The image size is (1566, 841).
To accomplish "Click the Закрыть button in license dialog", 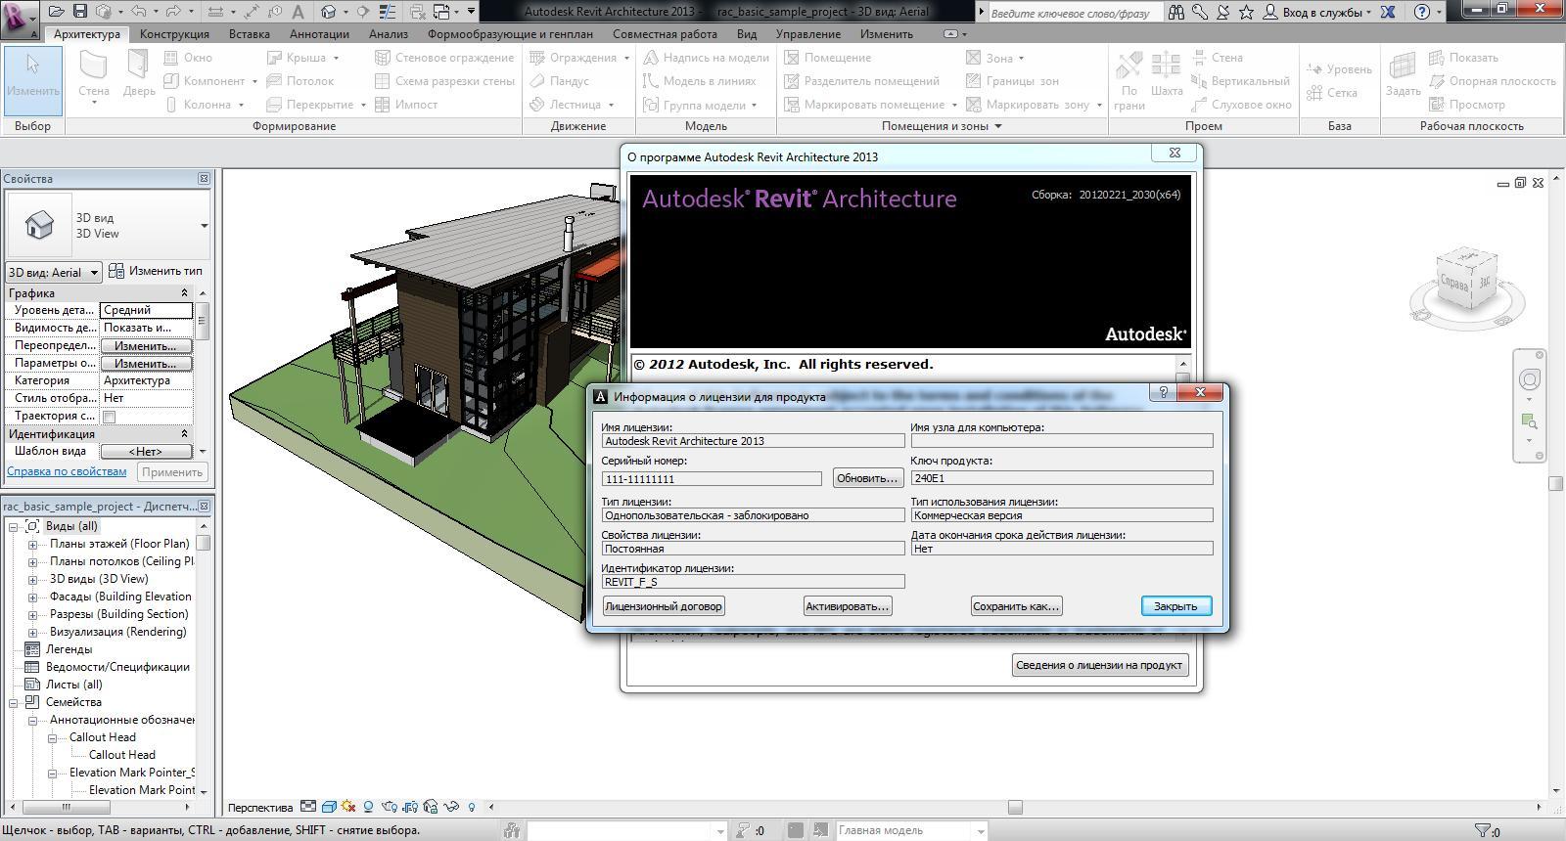I will tap(1175, 606).
